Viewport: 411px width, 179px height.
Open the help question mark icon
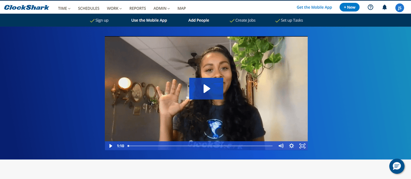(x=370, y=7)
